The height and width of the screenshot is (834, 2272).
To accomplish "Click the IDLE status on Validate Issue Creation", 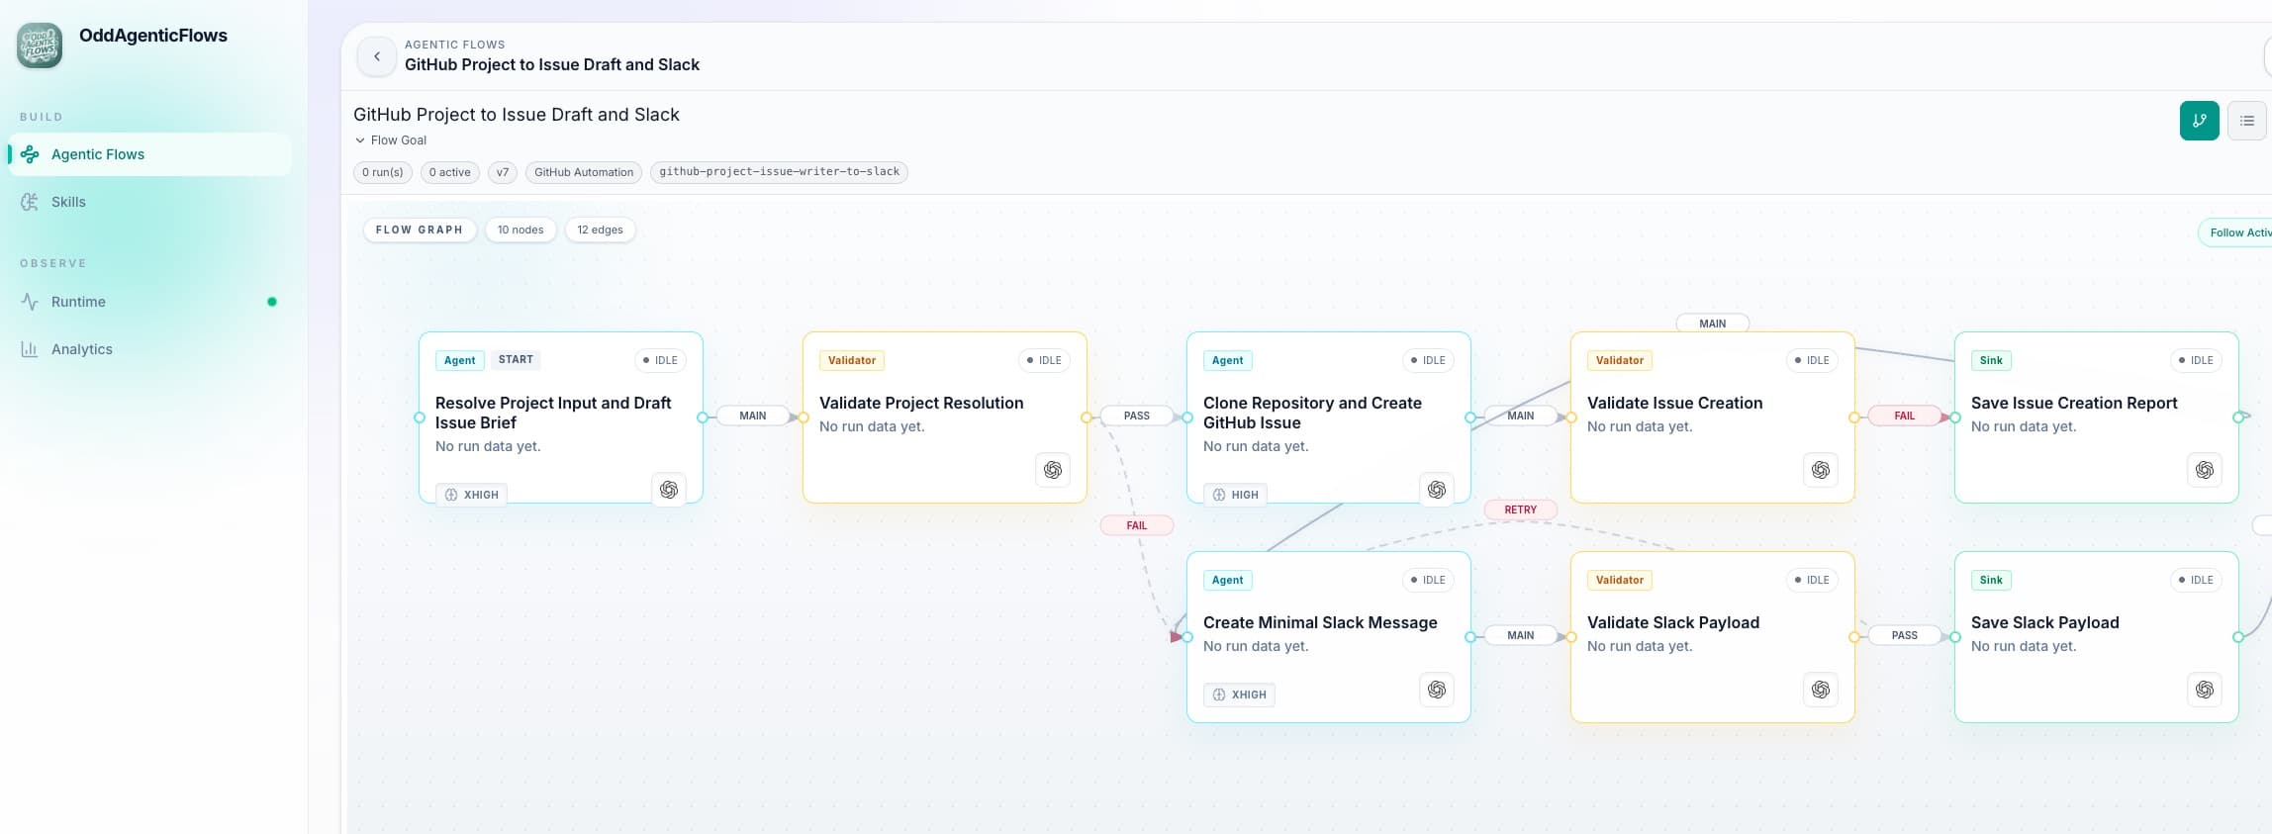I will (1813, 360).
